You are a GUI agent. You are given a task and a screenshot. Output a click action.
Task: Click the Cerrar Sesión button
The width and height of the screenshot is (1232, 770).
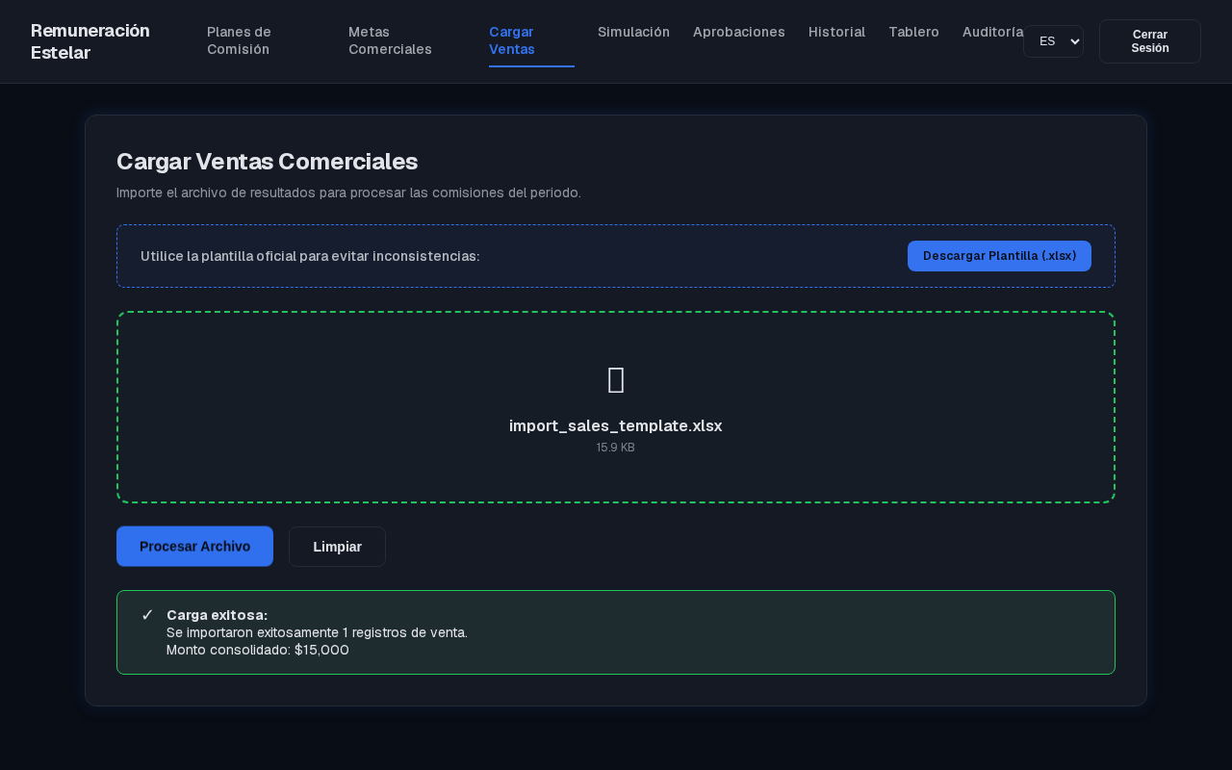[1150, 41]
